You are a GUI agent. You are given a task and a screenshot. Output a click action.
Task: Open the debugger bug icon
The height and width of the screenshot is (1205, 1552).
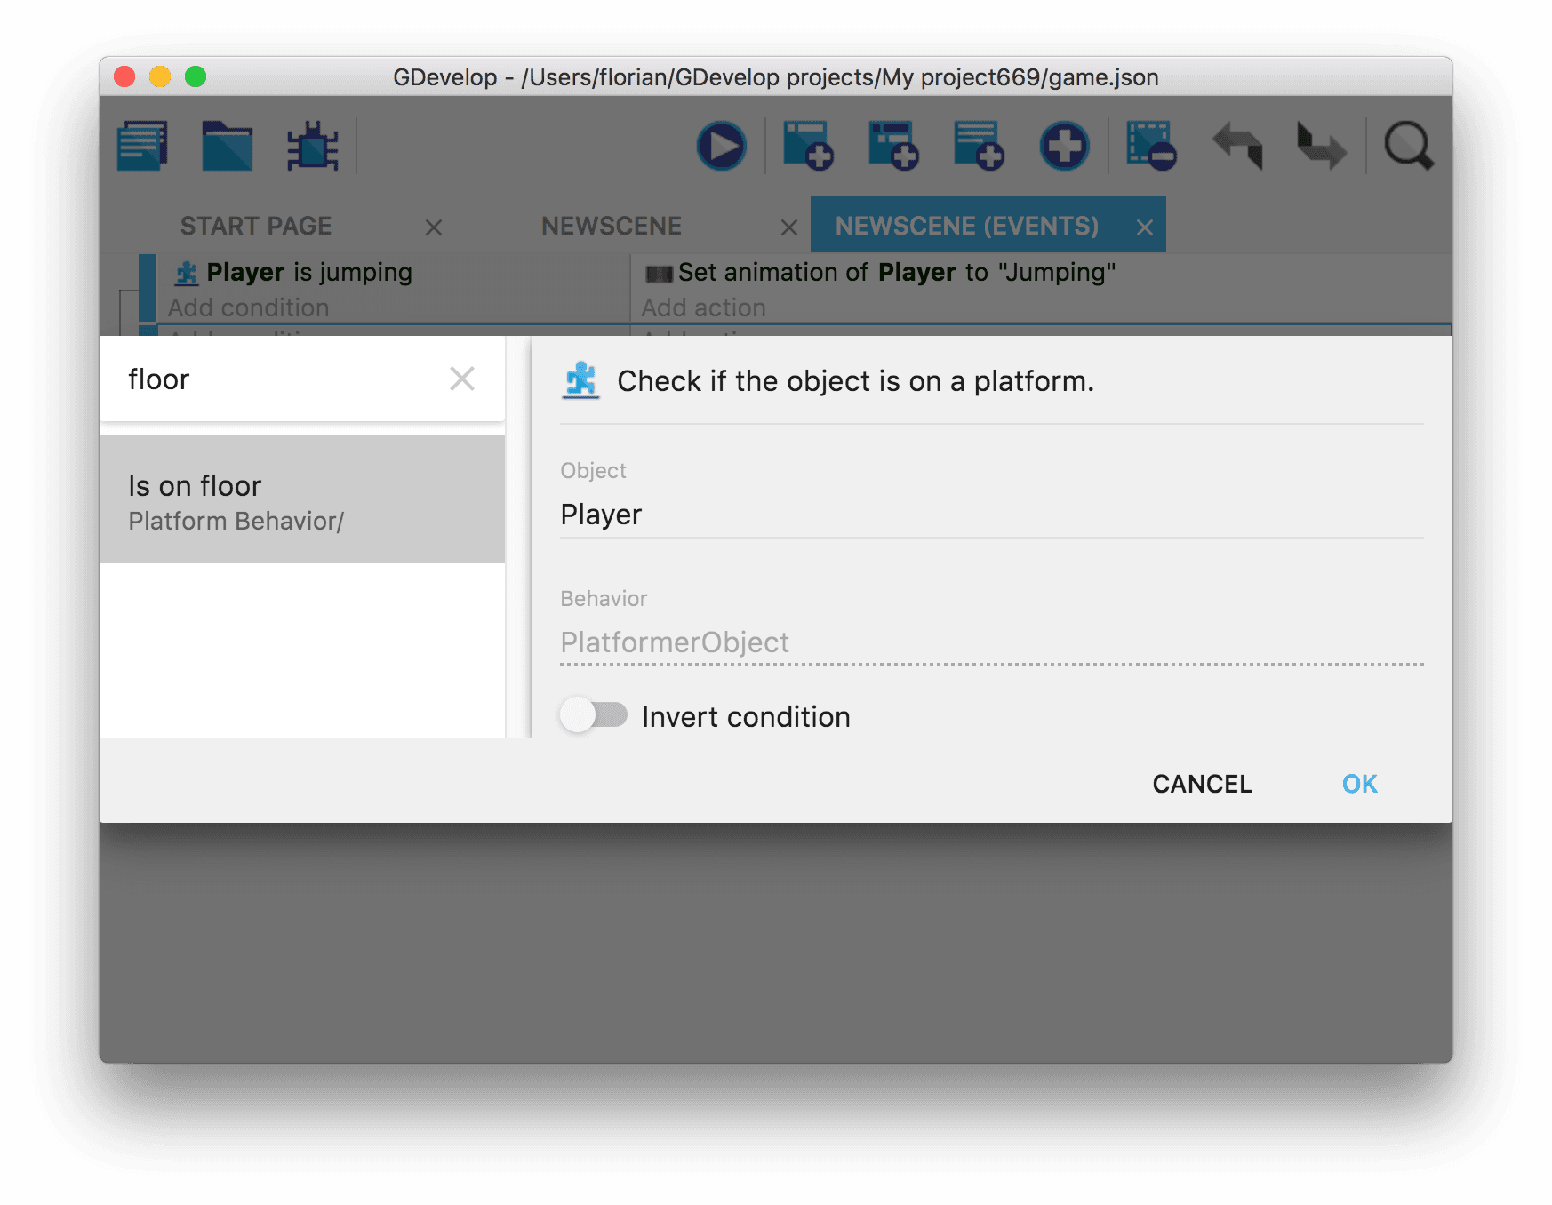(x=312, y=146)
